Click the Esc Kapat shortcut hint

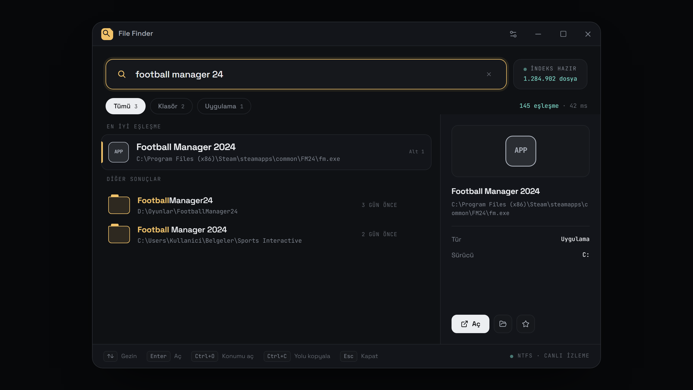[359, 356]
